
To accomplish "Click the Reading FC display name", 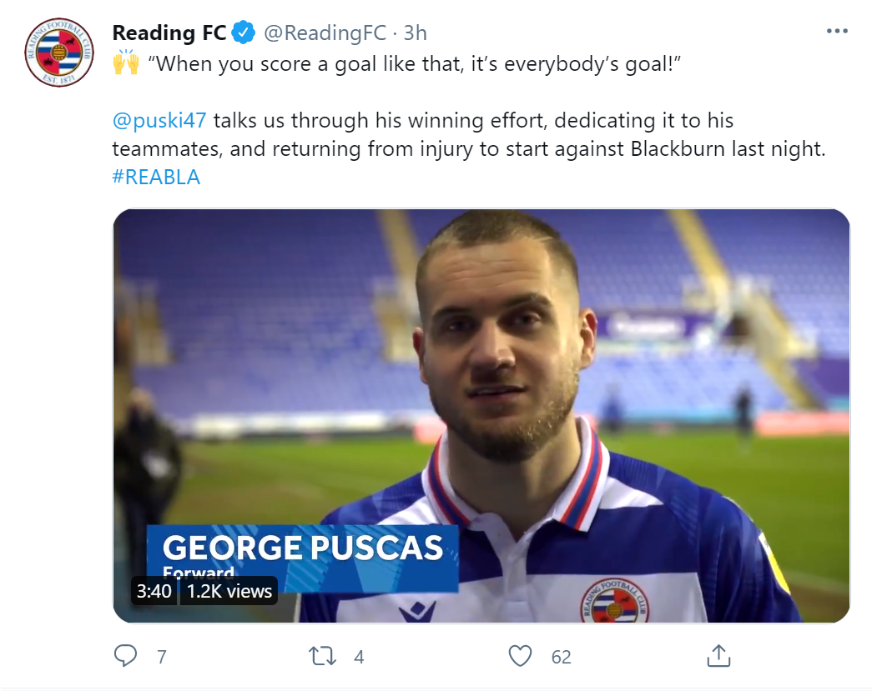I will 169,33.
